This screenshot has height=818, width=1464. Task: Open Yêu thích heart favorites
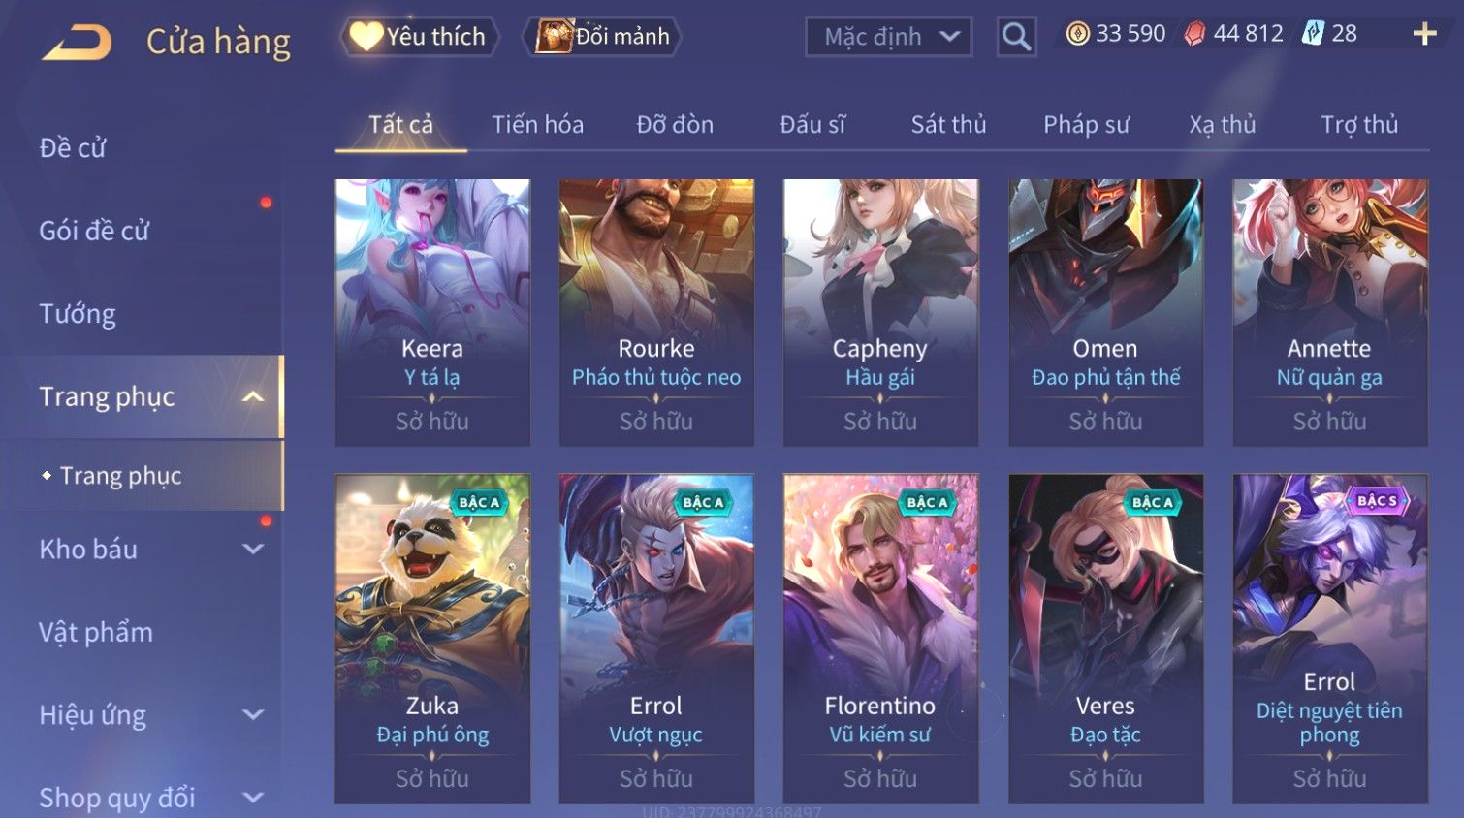pos(419,37)
